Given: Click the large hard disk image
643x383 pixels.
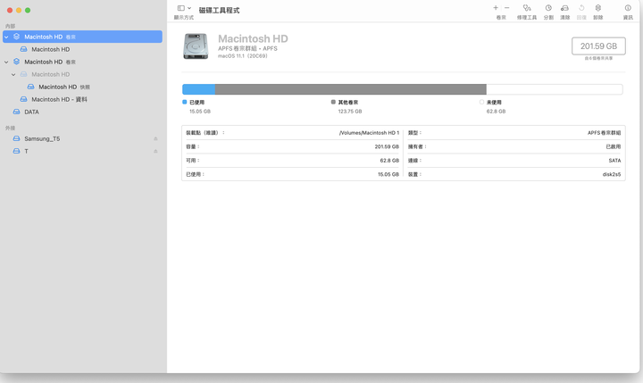Looking at the screenshot, I should pos(196,46).
